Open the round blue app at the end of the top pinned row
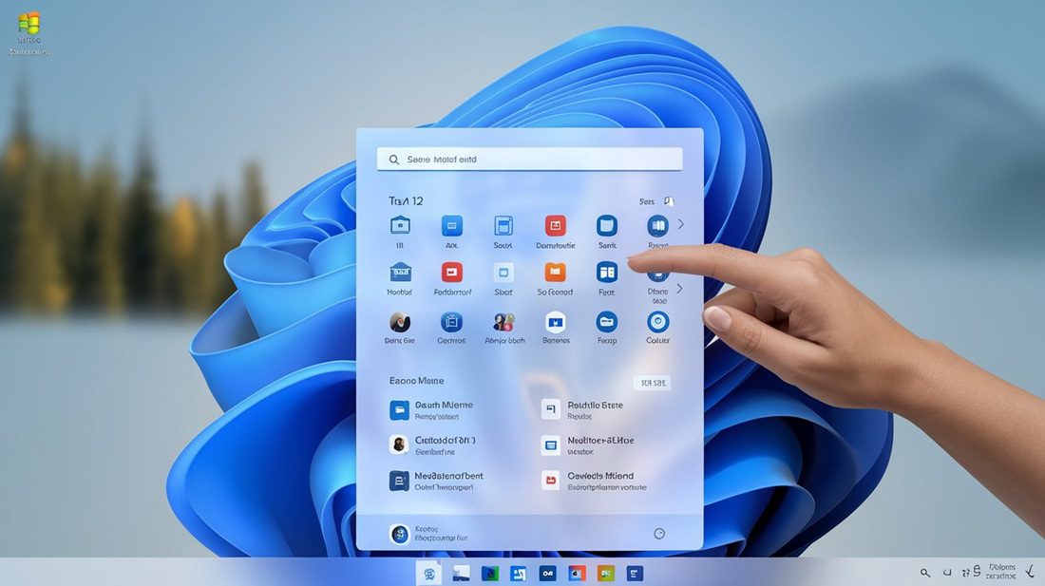 point(657,226)
